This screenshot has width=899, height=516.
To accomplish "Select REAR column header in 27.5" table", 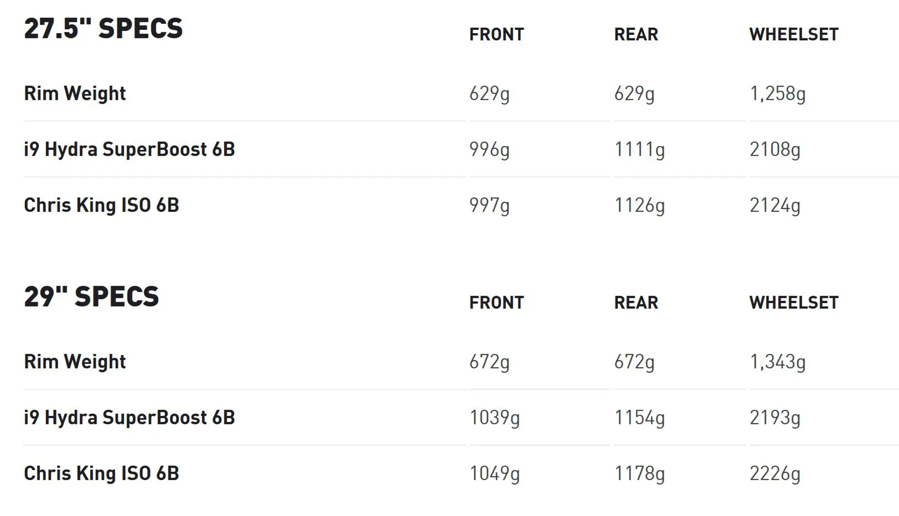I will [636, 34].
